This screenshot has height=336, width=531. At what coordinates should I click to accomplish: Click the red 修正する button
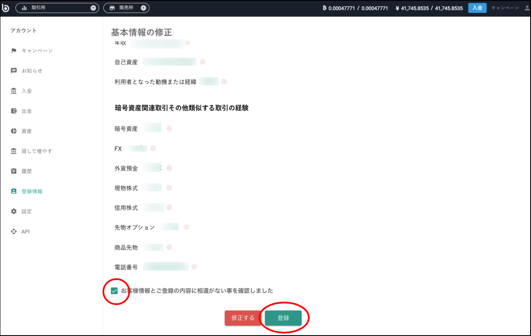point(243,318)
